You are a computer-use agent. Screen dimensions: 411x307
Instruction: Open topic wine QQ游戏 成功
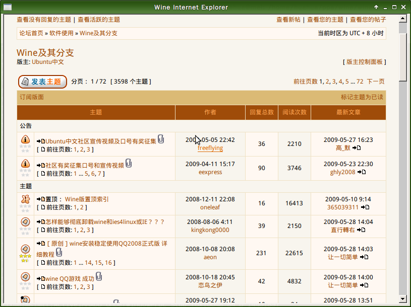click(70, 279)
